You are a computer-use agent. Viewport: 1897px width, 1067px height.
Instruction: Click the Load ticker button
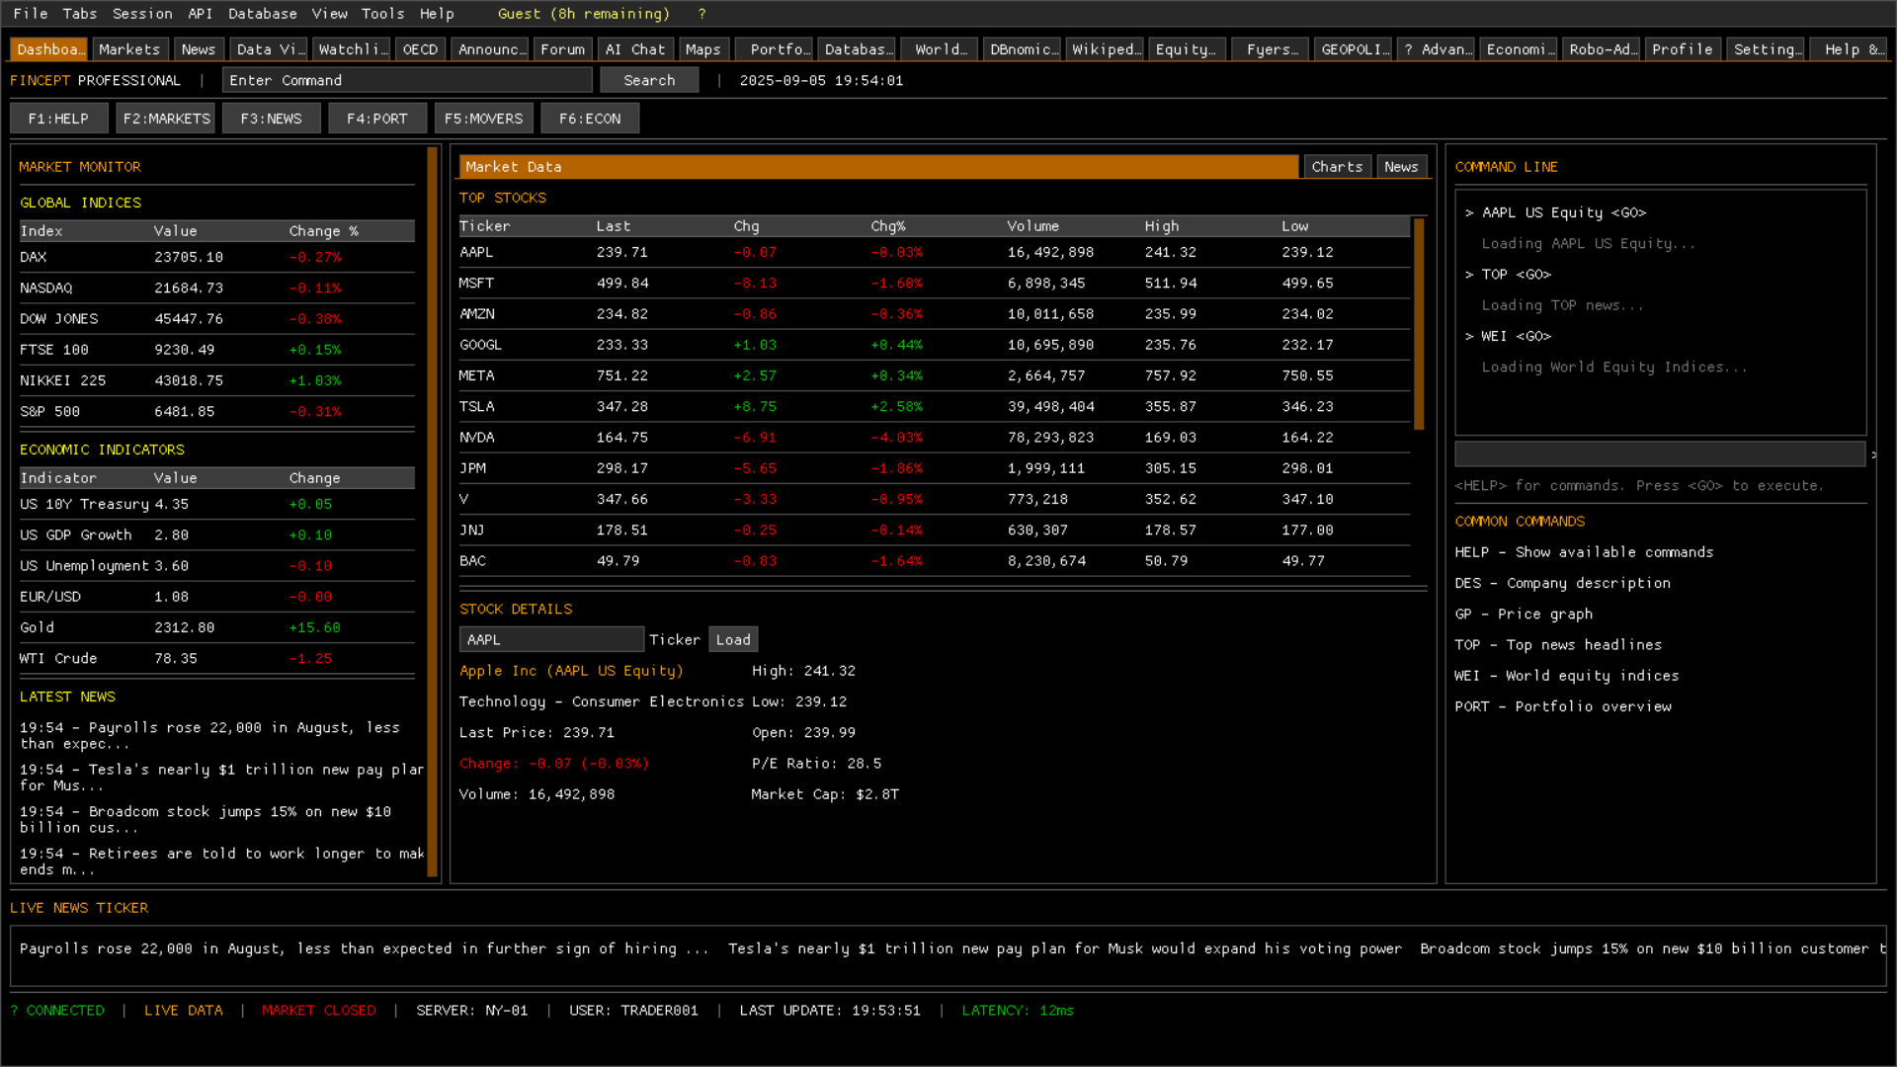[x=733, y=639]
